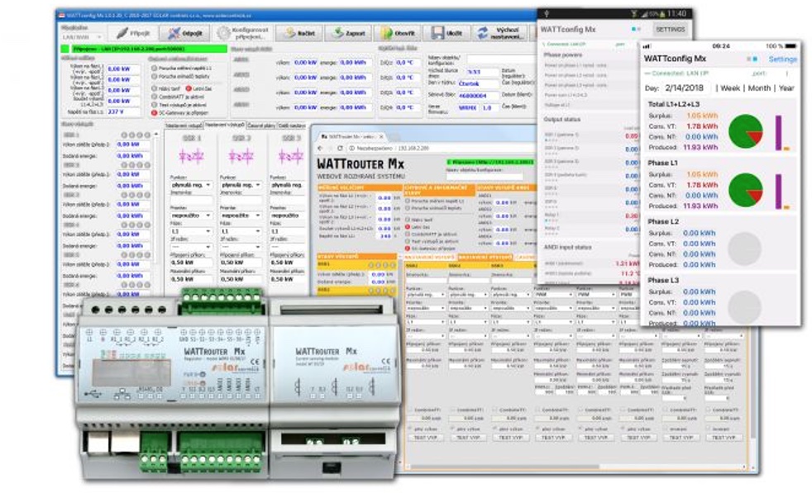The width and height of the screenshot is (812, 493).
Task: Open SSR 2 Fáze dropdown
Action: 241,230
